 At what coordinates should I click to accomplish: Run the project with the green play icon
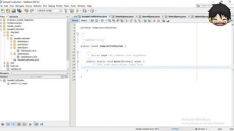coord(78,11)
